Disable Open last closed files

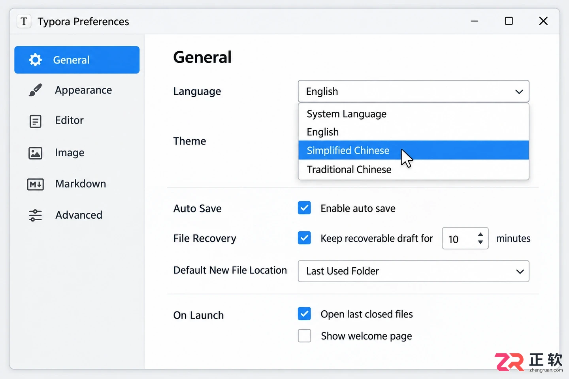pos(304,314)
